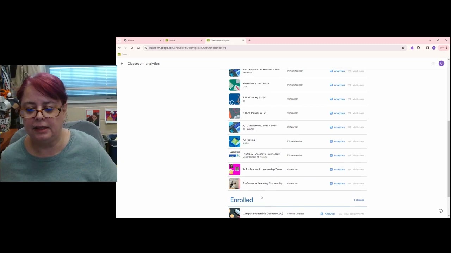
Task: Open Analytics for AT Testing
Action: coord(337,141)
